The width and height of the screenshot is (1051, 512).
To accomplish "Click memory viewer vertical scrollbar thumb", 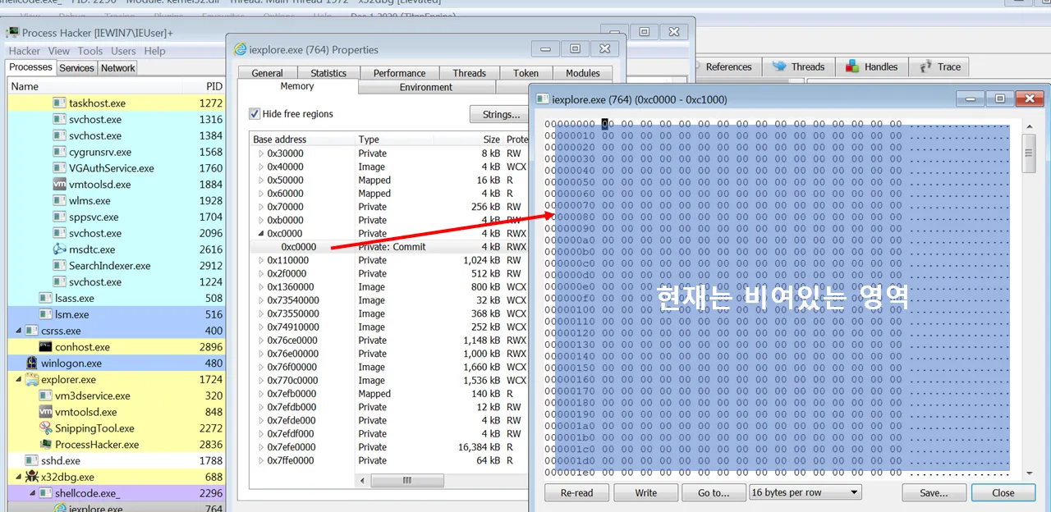I will click(1029, 153).
